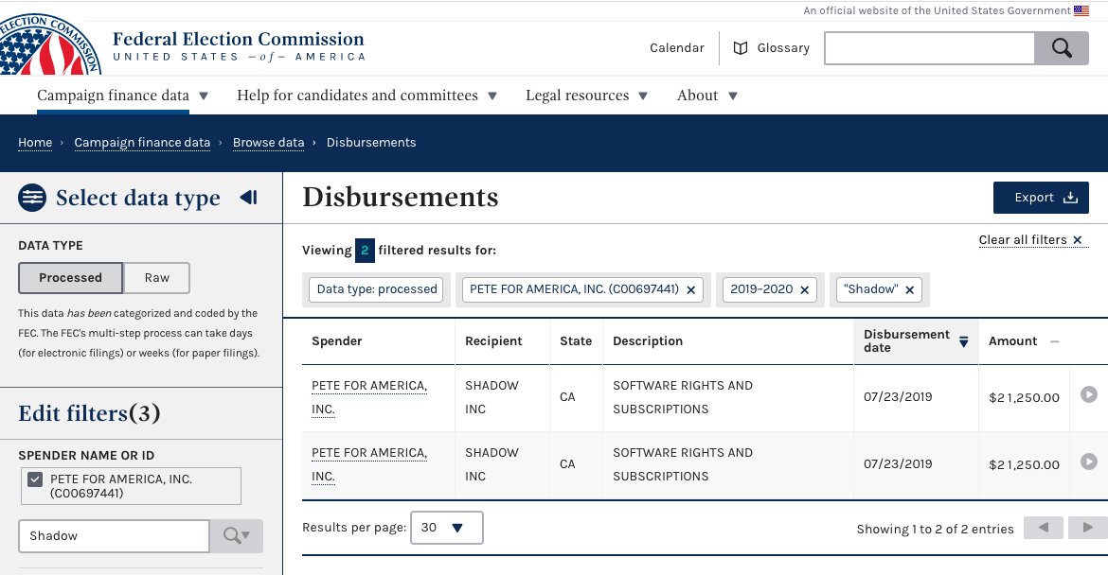Collapse the filter panel with the arrow icon

248,198
